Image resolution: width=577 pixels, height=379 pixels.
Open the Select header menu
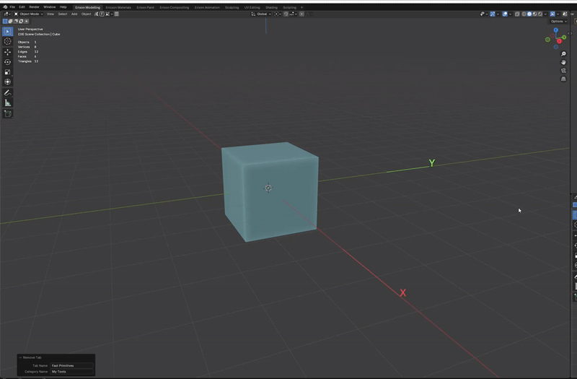pos(63,14)
